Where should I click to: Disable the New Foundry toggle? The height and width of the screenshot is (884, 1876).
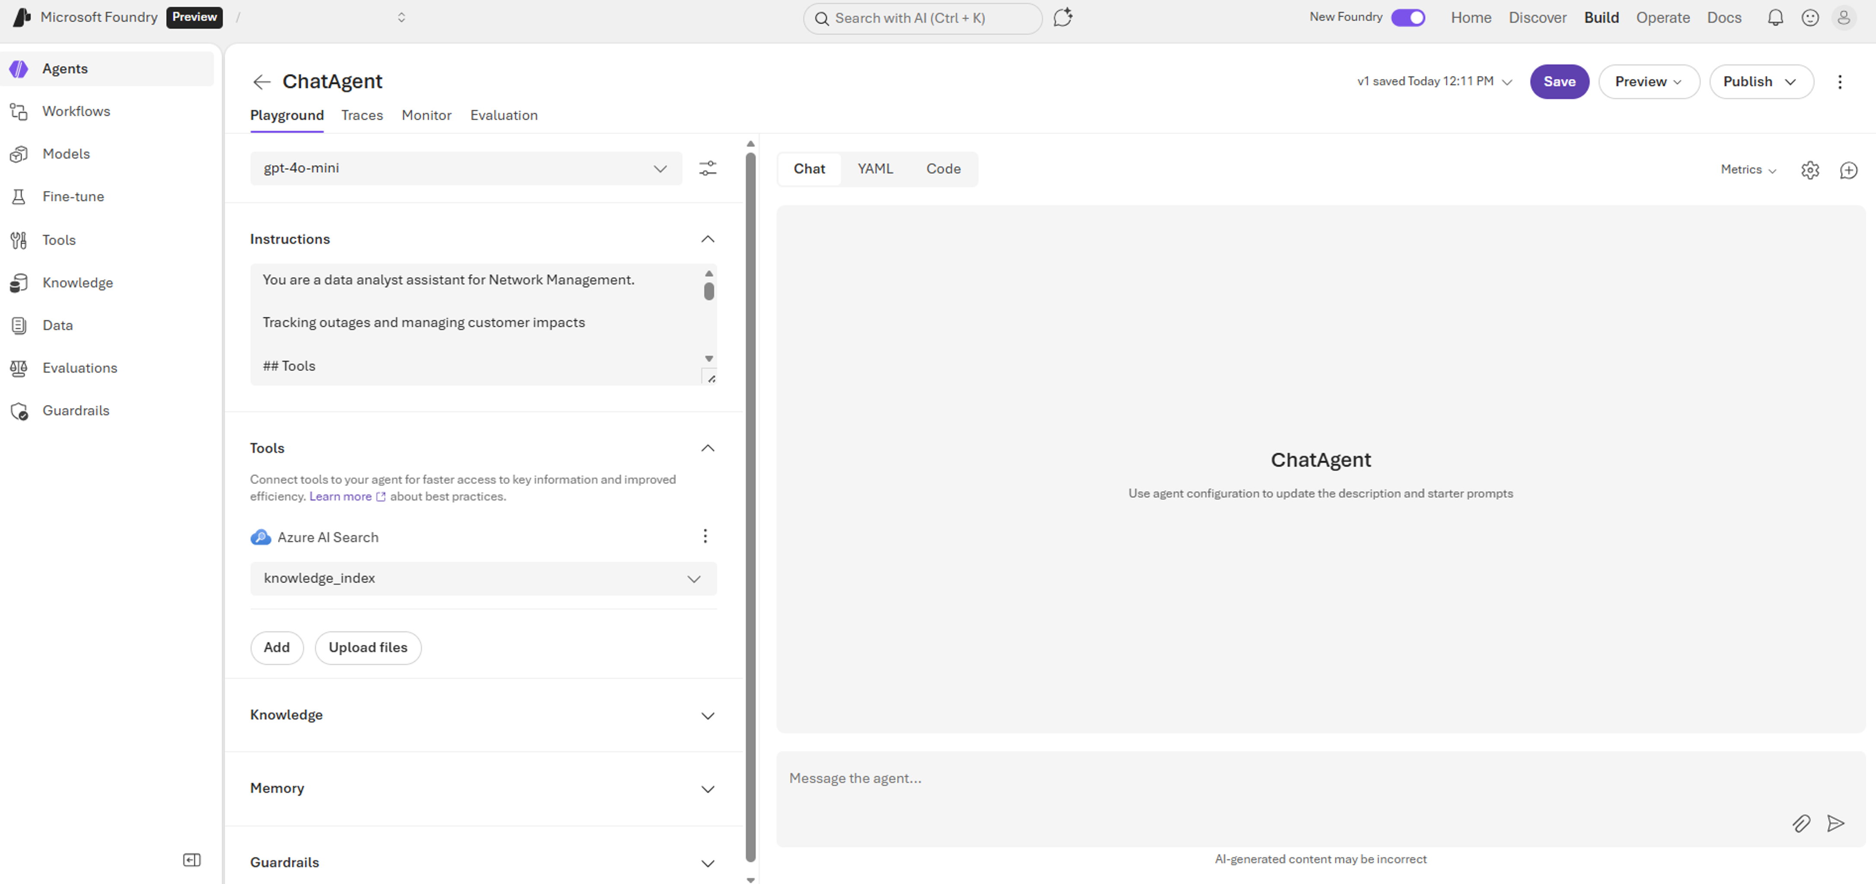pyautogui.click(x=1408, y=17)
